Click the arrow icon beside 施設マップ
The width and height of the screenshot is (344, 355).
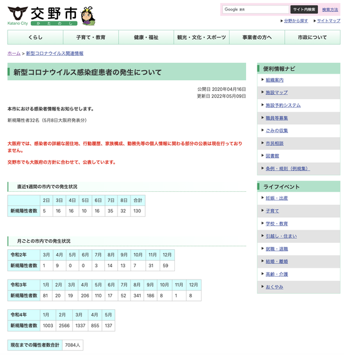[263, 92]
